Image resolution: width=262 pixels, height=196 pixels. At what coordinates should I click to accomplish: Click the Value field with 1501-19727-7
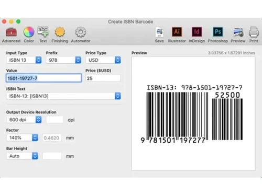tap(44, 78)
